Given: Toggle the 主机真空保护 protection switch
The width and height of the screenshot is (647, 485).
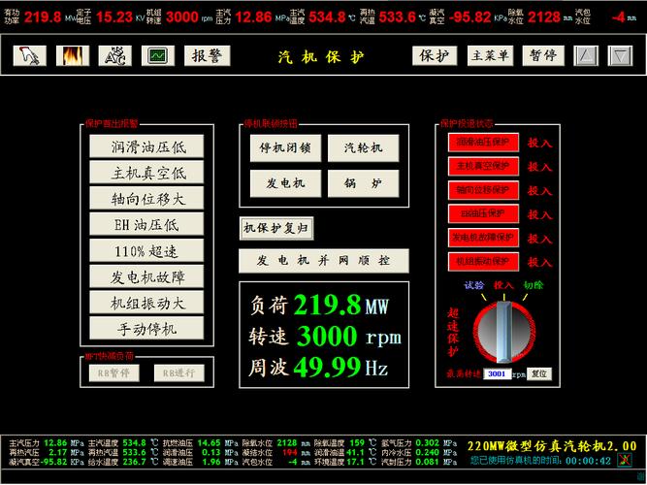Looking at the screenshot, I should coord(484,166).
